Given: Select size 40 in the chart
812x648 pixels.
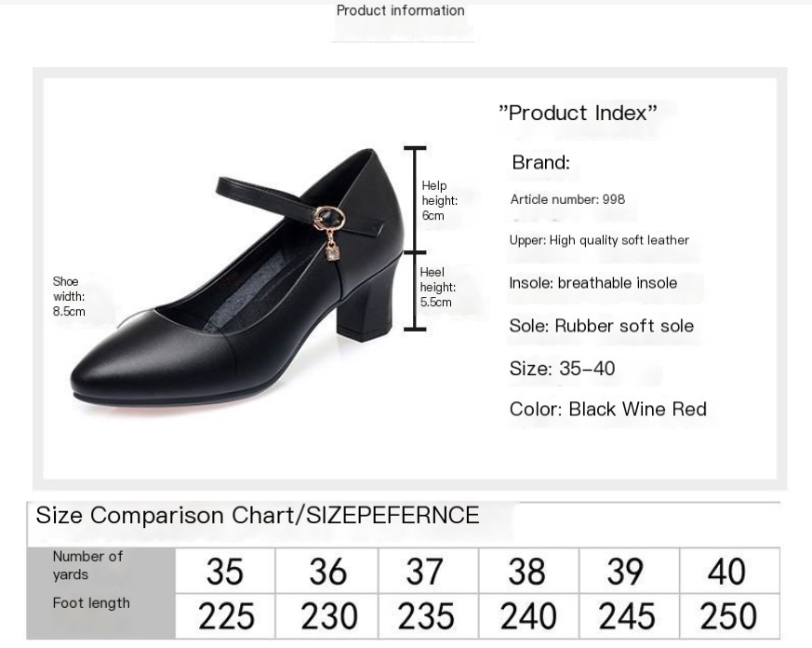Looking at the screenshot, I should coord(726,572).
